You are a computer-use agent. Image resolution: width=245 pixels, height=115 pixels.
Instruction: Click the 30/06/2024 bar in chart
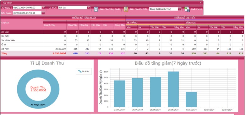pos(173,89)
